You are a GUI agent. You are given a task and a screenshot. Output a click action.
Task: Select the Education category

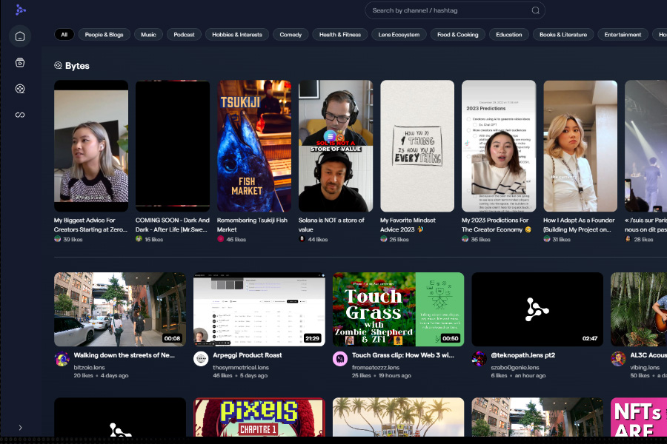pyautogui.click(x=508, y=35)
